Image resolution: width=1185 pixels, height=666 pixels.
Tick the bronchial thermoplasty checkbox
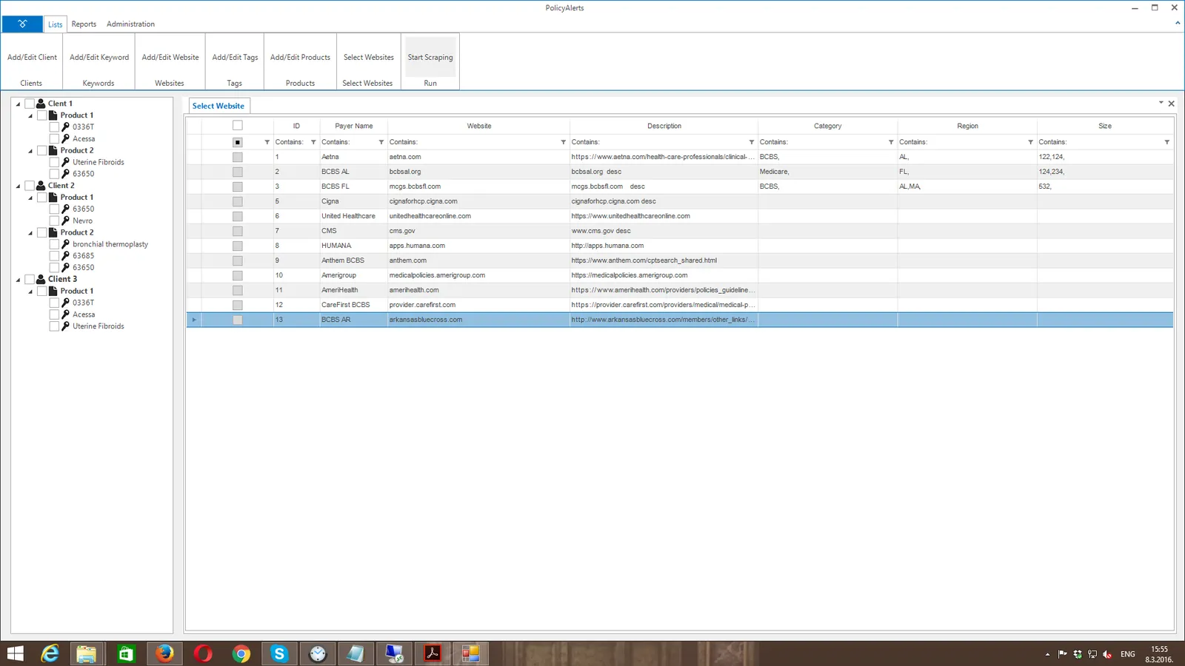(x=54, y=244)
